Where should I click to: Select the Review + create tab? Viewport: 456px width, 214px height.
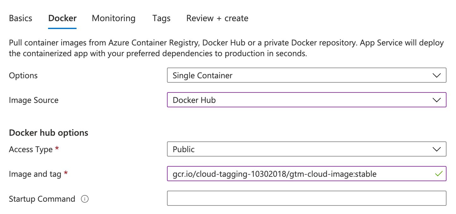217,18
